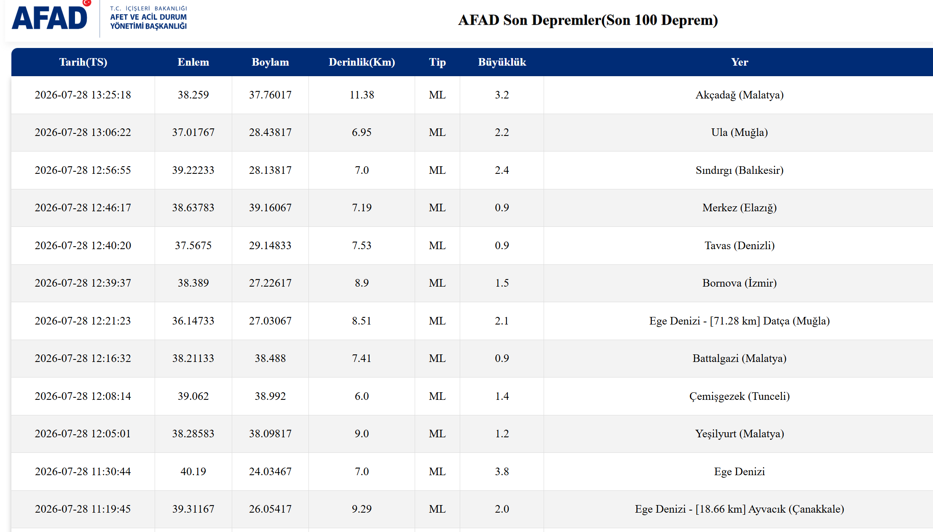Click the 2026-07-28 12:46:17 date cell
Screen dimensions: 933x532
(x=83, y=207)
